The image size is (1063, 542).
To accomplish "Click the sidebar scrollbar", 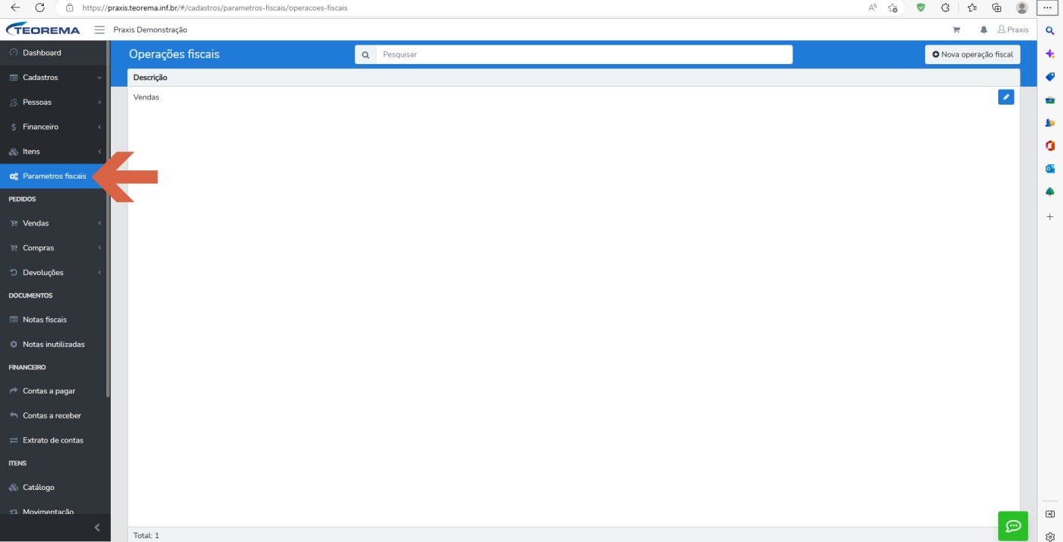I will click(x=109, y=219).
